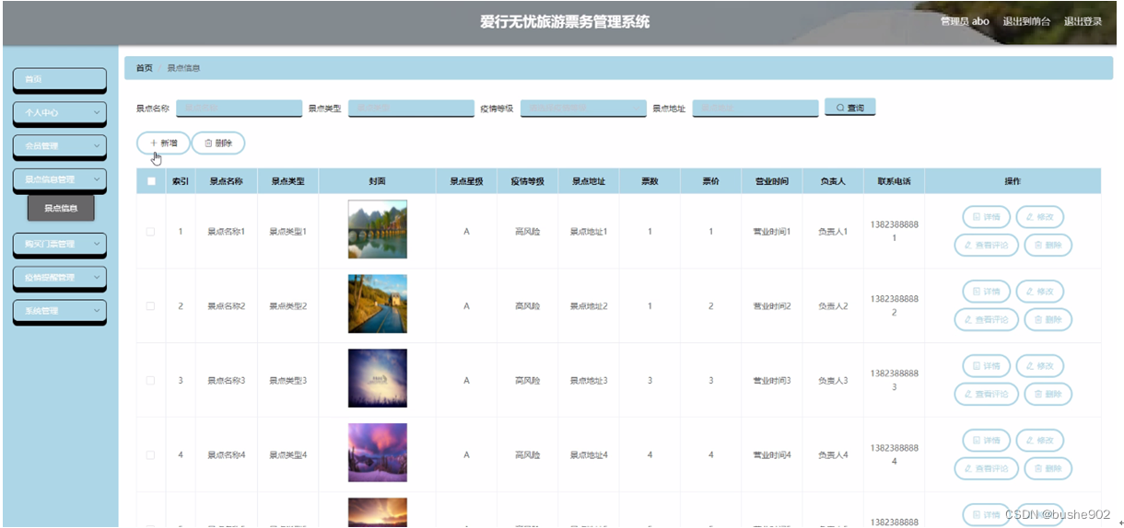Open 详情 for 景点名称1 row

click(x=987, y=217)
